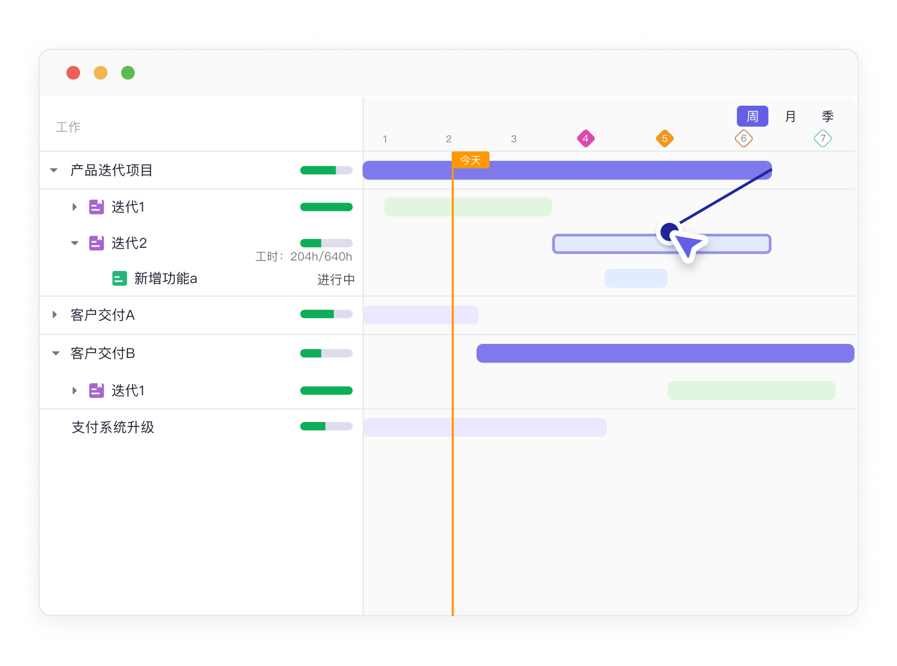Image resolution: width=897 pixels, height=666 pixels.
Task: Click the 工时：204h/640h text
Action: click(304, 257)
